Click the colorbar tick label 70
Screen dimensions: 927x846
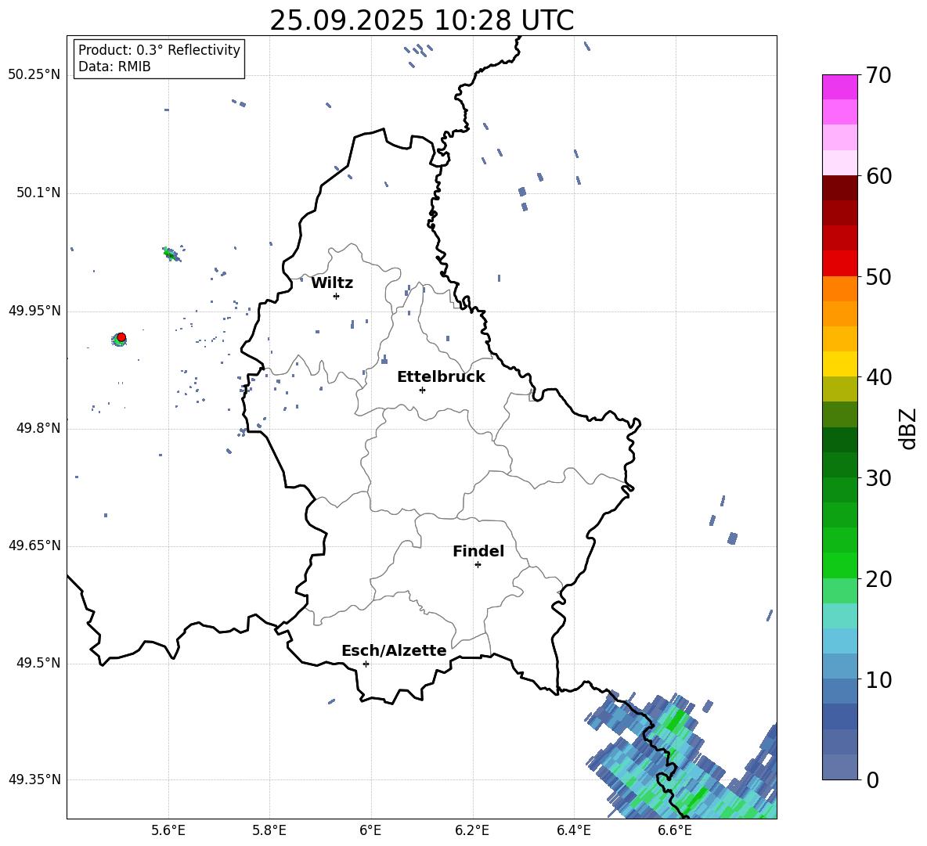(x=878, y=75)
